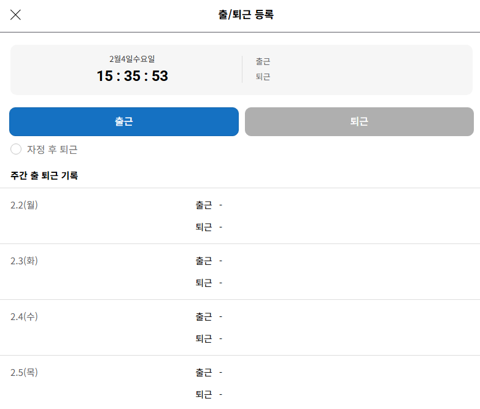Select the 2.5(목) date row

[x=25, y=372]
